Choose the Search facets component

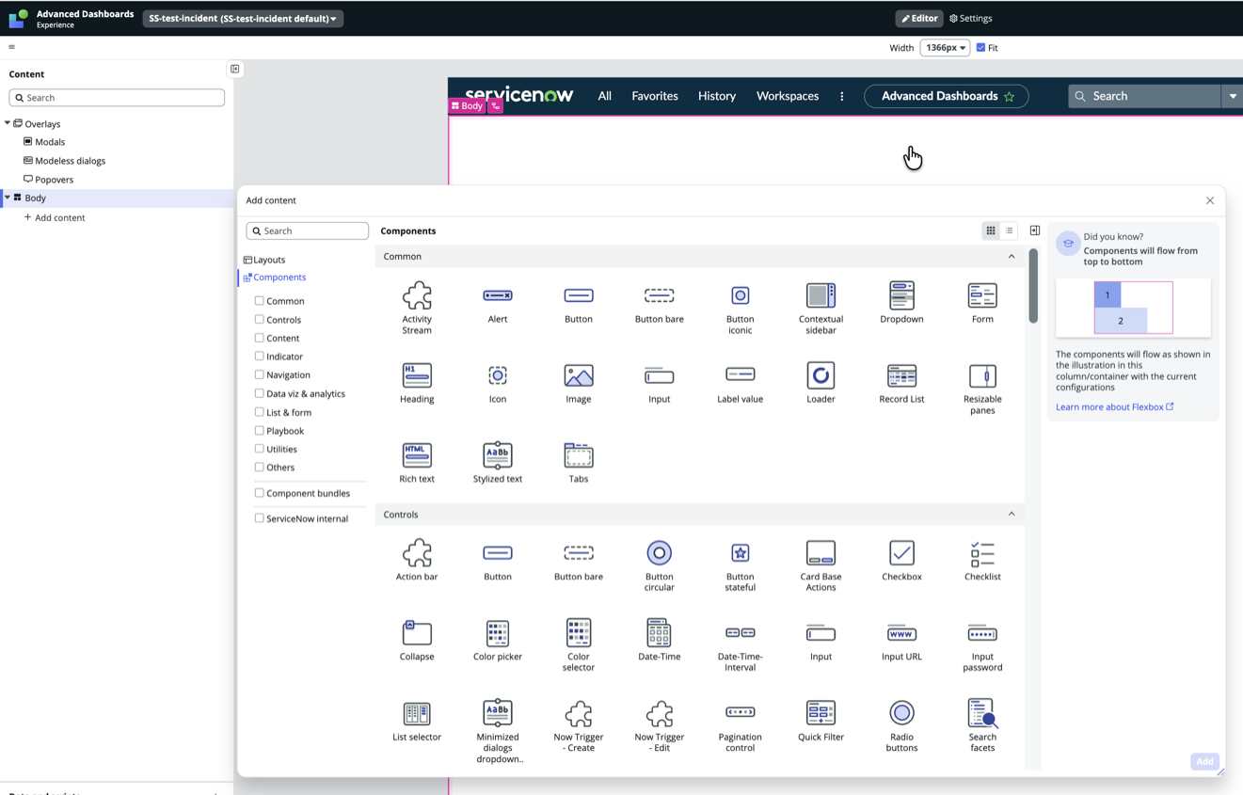(982, 725)
